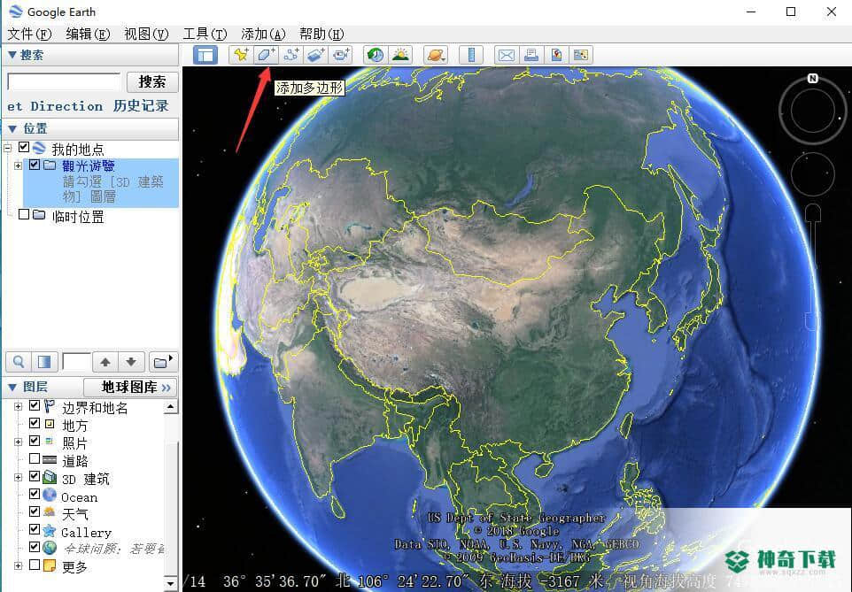The width and height of the screenshot is (852, 592).
Task: Focus the search text box
Action: [x=64, y=82]
